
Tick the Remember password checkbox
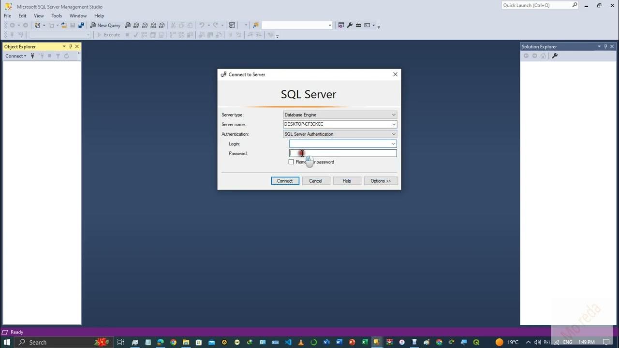[291, 162]
